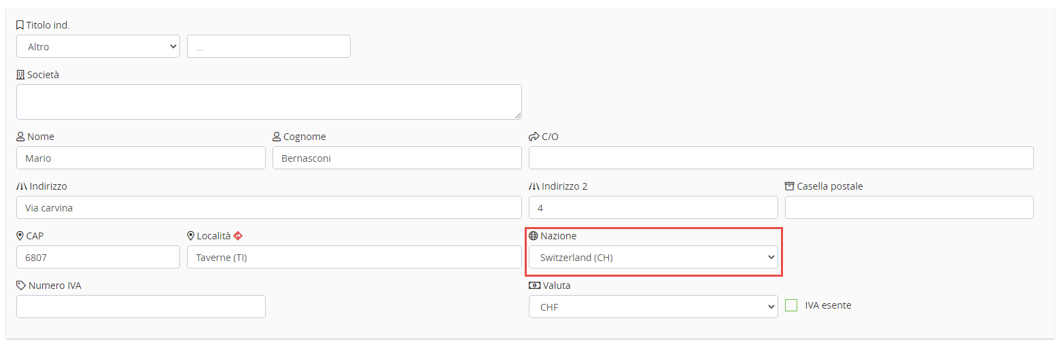Image resolution: width=1061 pixels, height=344 pixels.
Task: Click the globe icon next to Nazione
Action: click(534, 236)
